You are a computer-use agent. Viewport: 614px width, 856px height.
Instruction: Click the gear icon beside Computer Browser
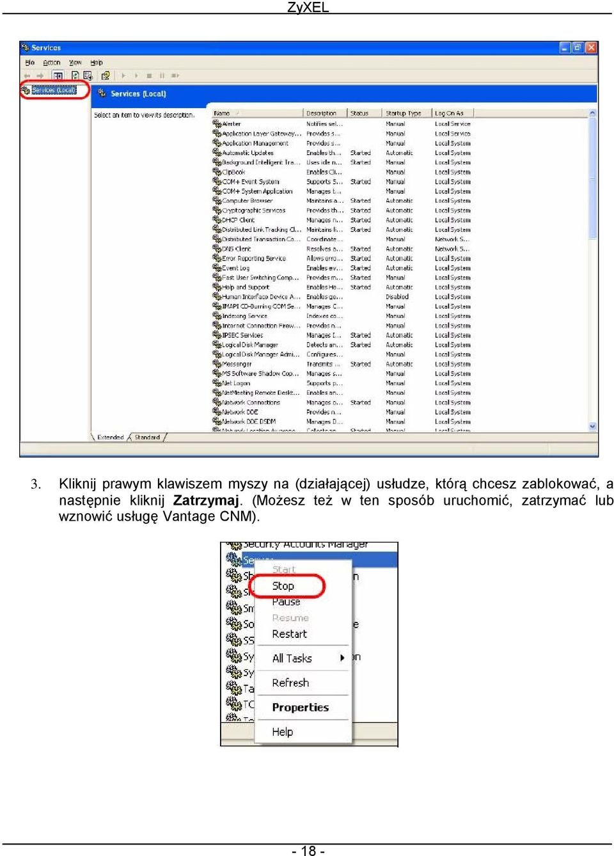[217, 200]
